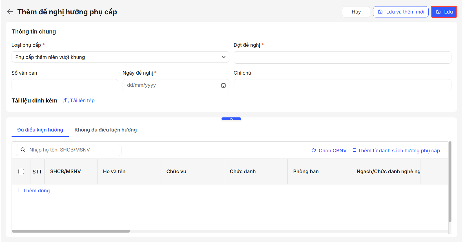The width and height of the screenshot is (463, 243).
Task: Toggle the select-all checkbox in table header
Action: coord(21,171)
